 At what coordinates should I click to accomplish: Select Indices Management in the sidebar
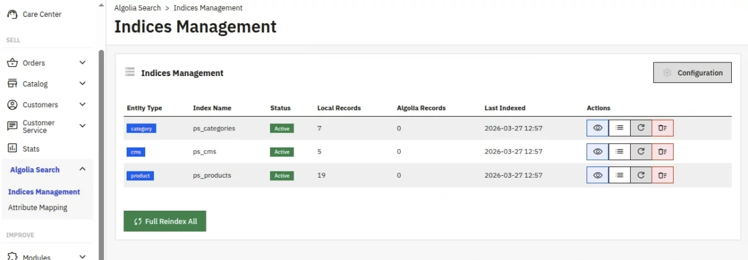coord(44,192)
